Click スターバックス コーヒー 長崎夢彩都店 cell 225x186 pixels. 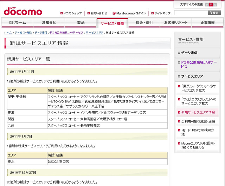tap(107, 126)
